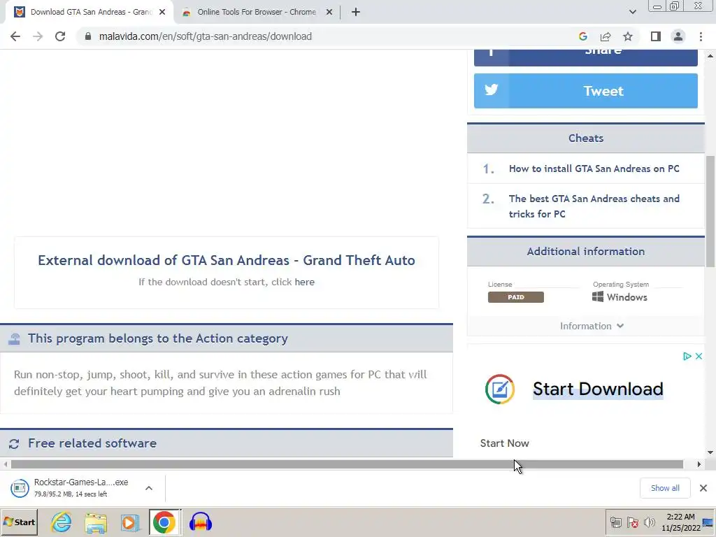Viewport: 716px width, 537px height.
Task: Click the Chrome taskbar icon
Action: click(164, 522)
